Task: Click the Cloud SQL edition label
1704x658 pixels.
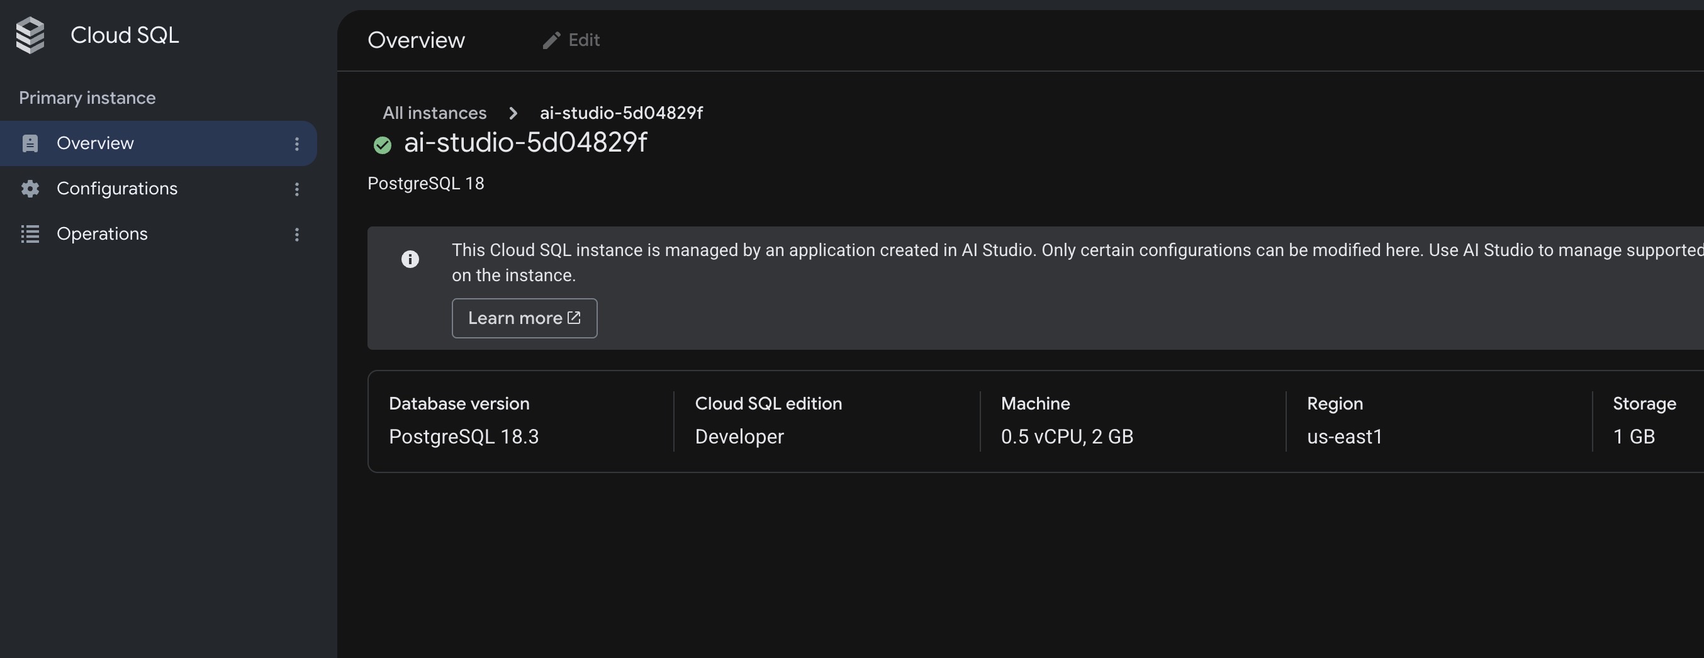Action: tap(769, 403)
